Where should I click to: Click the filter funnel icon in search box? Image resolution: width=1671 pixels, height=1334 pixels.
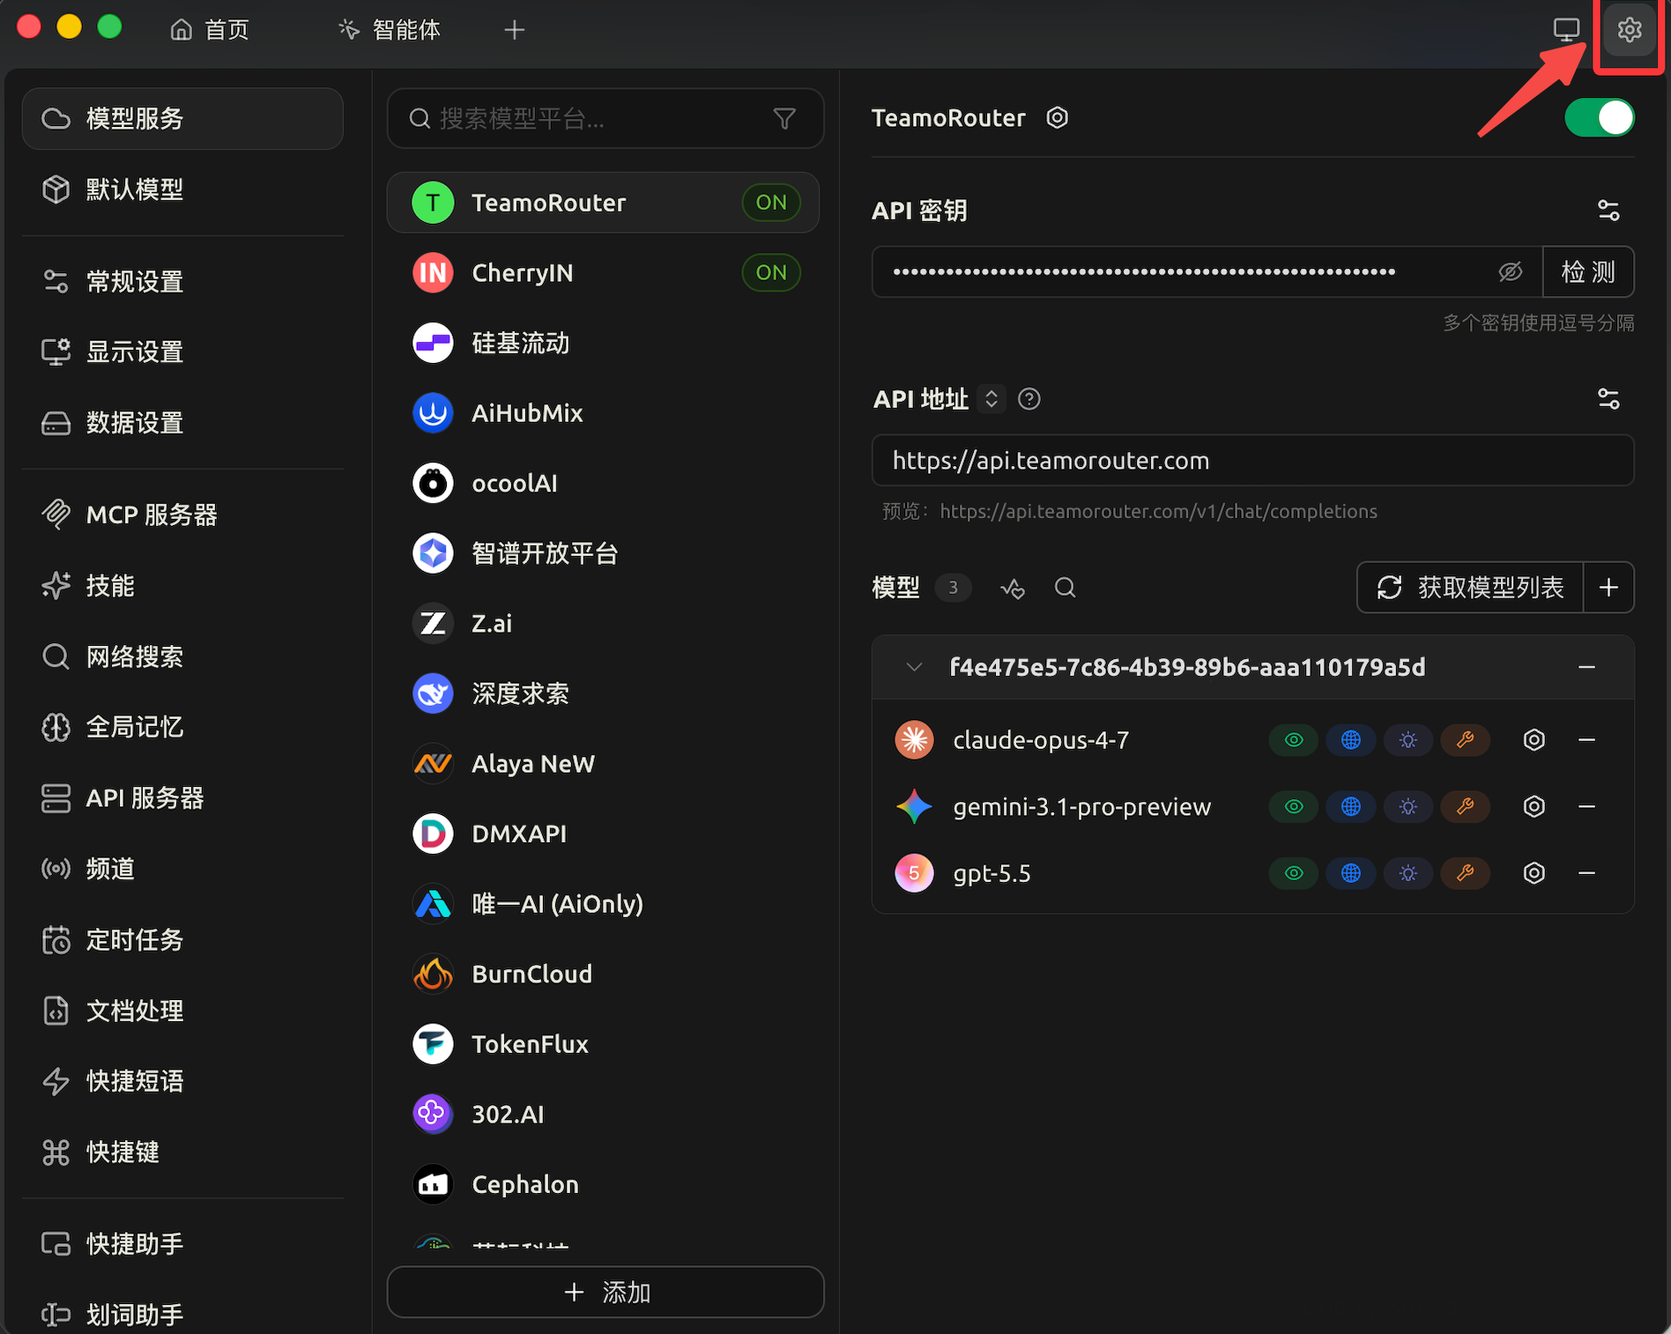pos(784,118)
